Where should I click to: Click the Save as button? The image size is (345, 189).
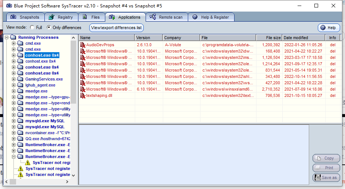pos(326,177)
